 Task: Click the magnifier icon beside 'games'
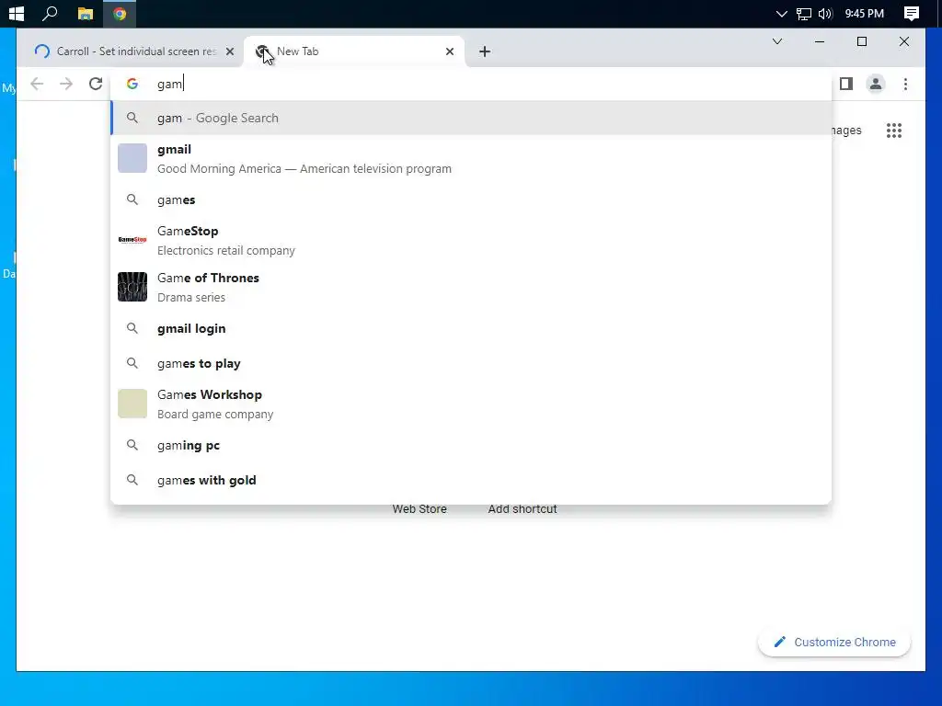pos(132,199)
